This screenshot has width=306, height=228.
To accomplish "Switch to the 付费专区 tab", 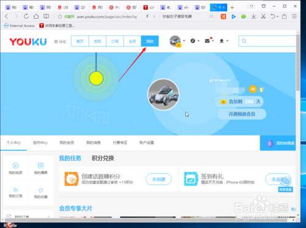I will pos(120,142).
